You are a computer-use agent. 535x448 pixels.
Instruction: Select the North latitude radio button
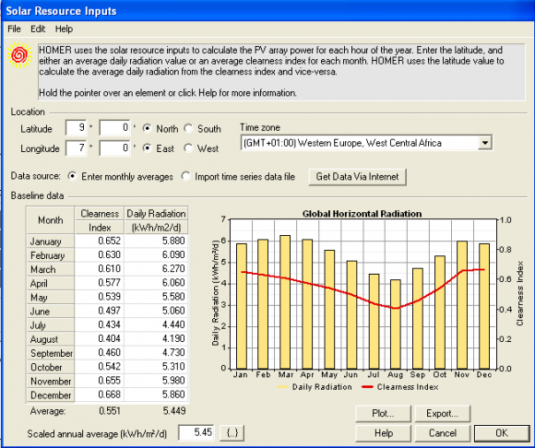[x=147, y=128]
